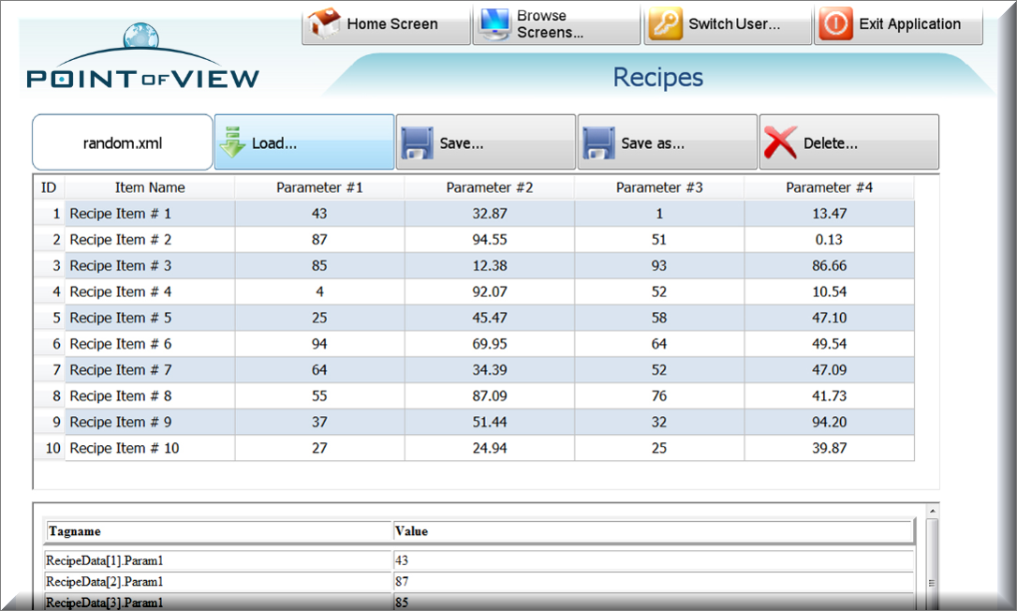This screenshot has width=1017, height=611.
Task: Click the floppy disk icon on Save as
Action: pyautogui.click(x=598, y=143)
